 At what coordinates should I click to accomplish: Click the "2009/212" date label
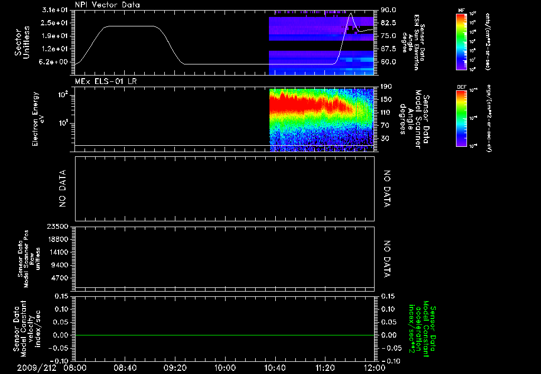pos(37,368)
